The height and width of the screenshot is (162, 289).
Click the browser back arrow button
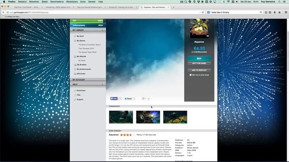click(x=3, y=12)
